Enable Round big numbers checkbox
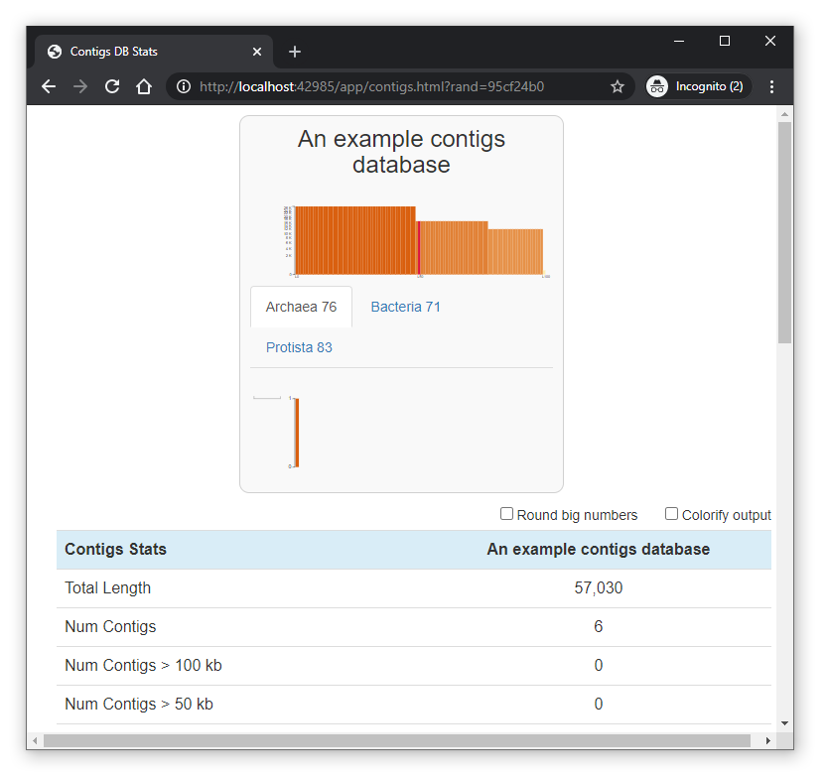Screen dimensions: 826x776 coord(506,514)
